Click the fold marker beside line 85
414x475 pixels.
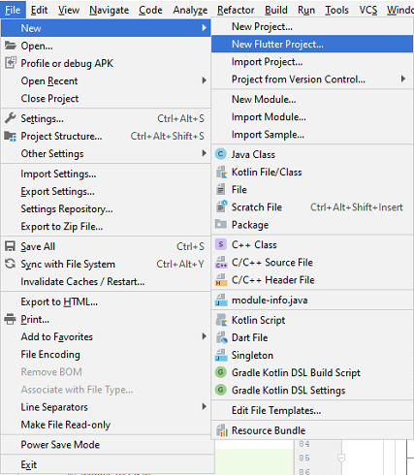click(341, 458)
